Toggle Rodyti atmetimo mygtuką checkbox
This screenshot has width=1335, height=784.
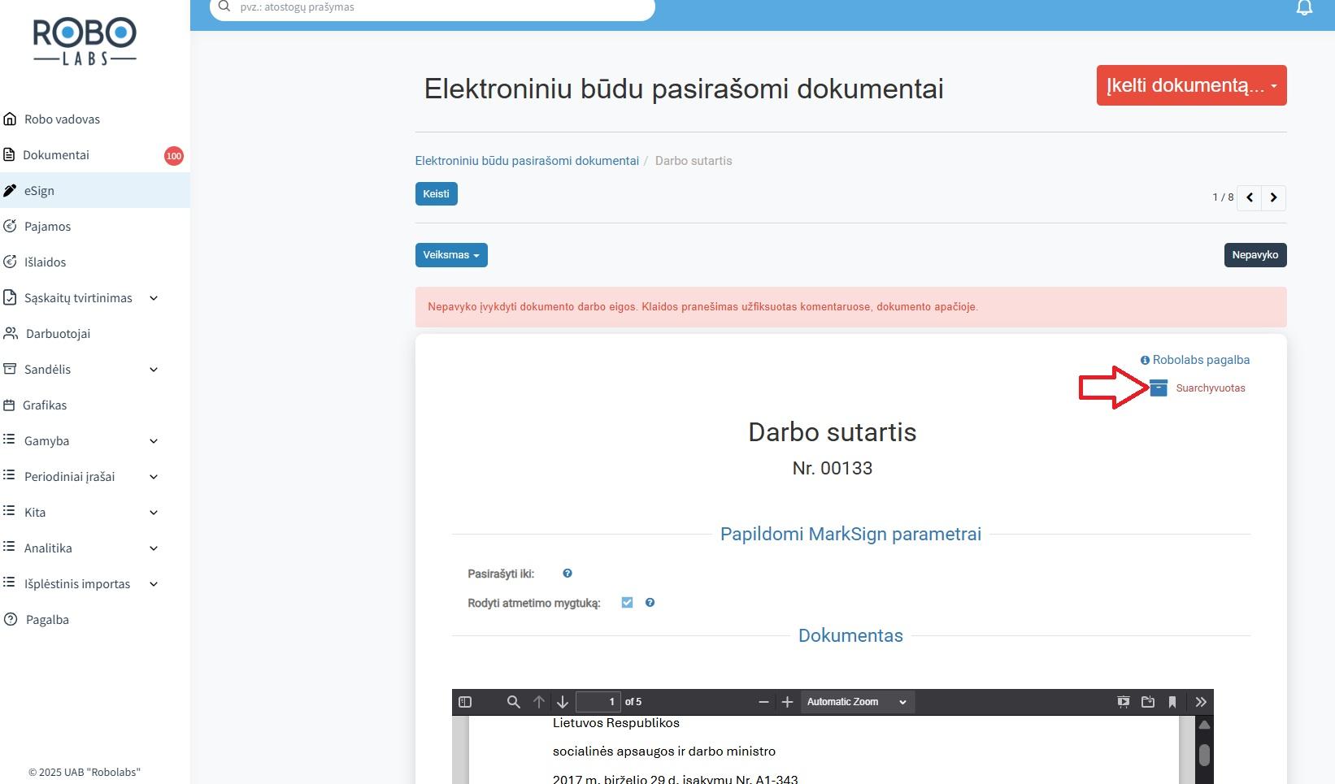click(x=627, y=603)
